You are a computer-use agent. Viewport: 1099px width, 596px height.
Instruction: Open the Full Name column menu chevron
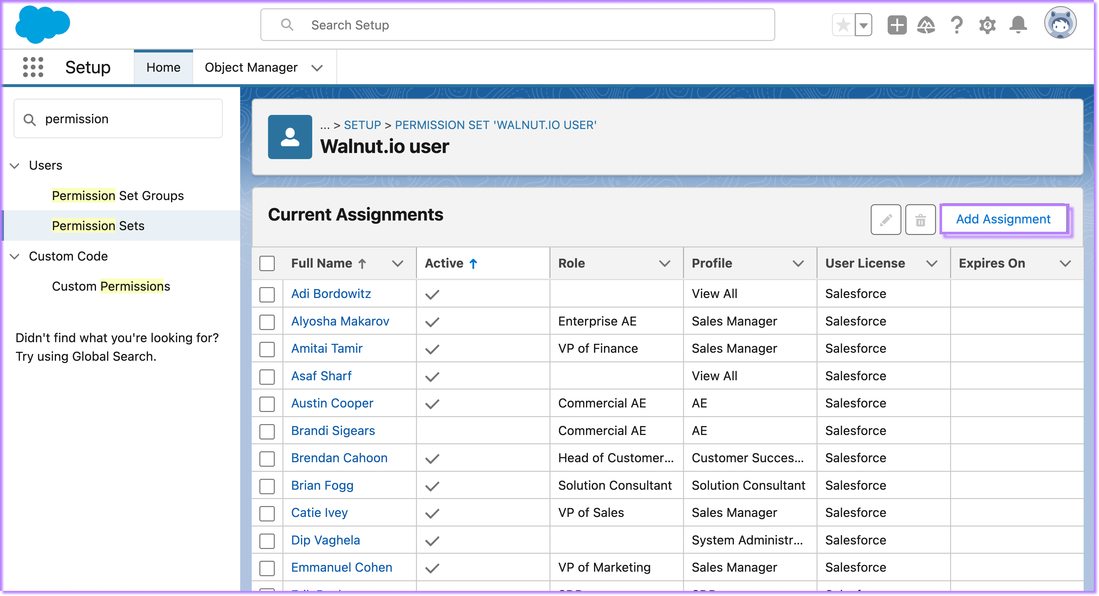point(398,263)
